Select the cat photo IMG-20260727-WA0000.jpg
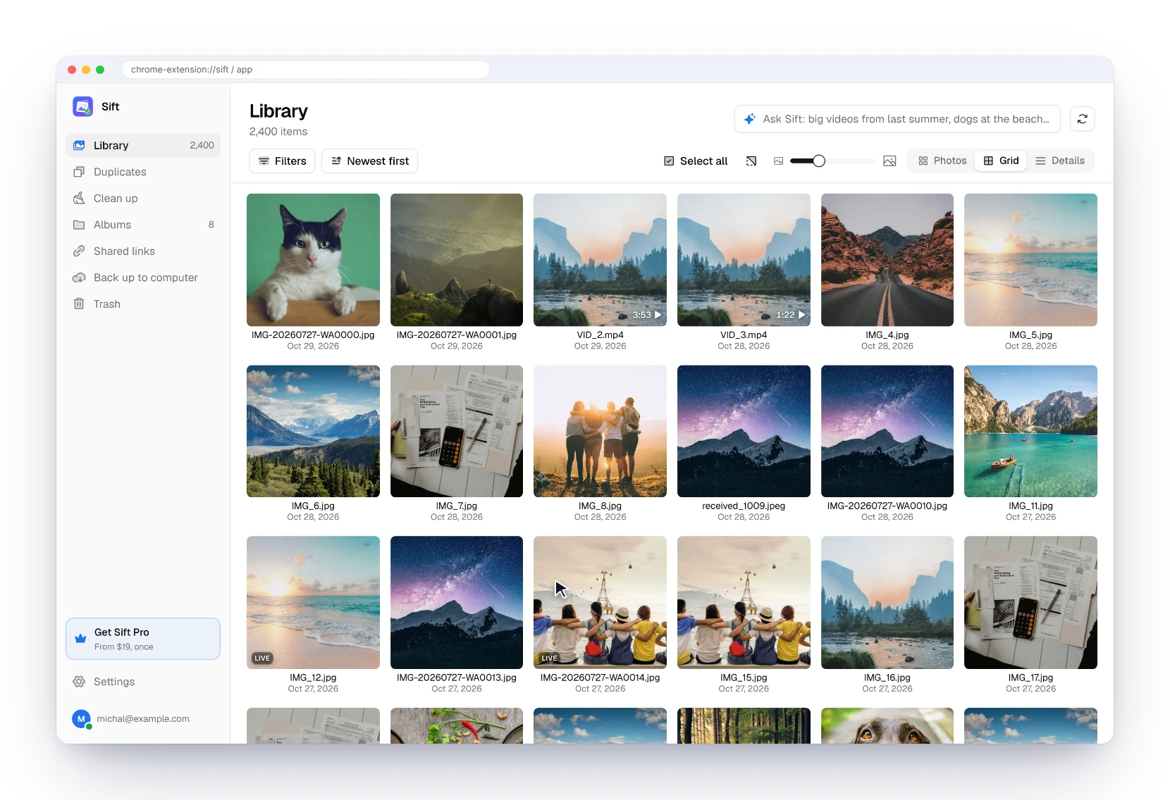Screen dimensions: 1170x800 (x=313, y=260)
